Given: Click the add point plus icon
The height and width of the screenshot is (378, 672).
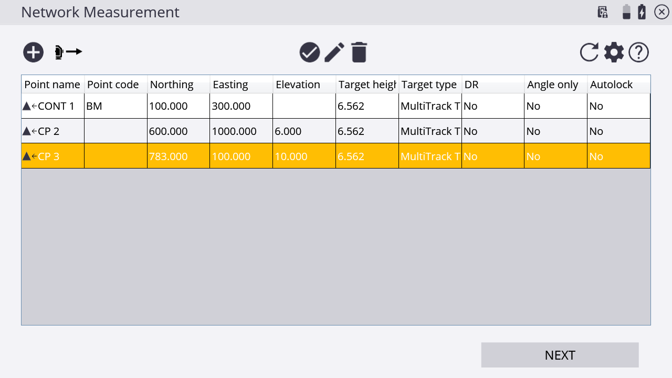Looking at the screenshot, I should [x=34, y=52].
